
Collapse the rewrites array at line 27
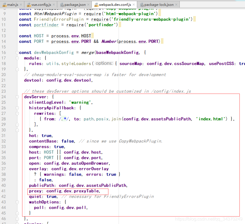coord(17,114)
